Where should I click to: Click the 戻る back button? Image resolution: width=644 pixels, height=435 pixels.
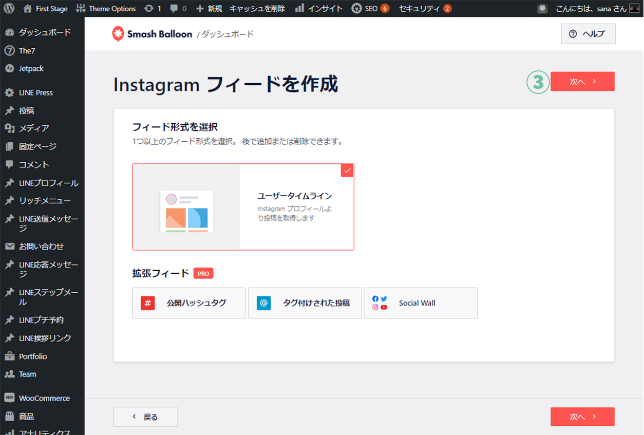click(145, 417)
